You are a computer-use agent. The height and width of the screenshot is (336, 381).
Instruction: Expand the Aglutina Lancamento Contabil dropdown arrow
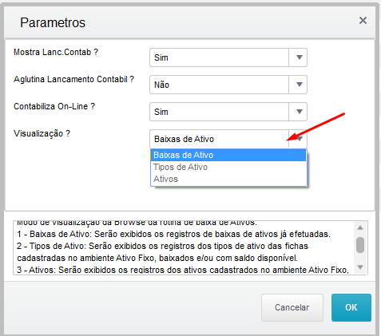coord(299,85)
